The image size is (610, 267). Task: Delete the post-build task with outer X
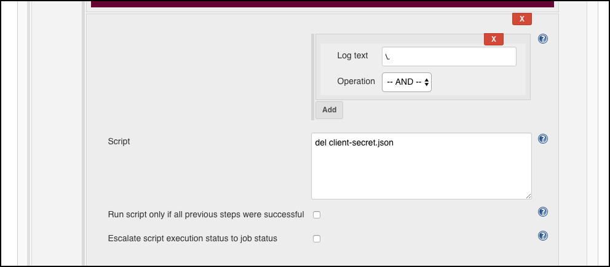(x=521, y=18)
